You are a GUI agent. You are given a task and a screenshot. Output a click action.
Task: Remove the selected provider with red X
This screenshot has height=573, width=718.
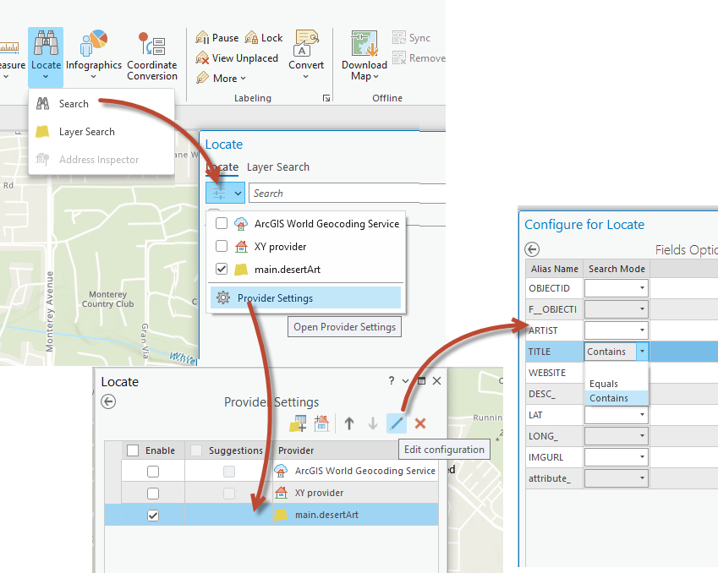[x=420, y=423]
